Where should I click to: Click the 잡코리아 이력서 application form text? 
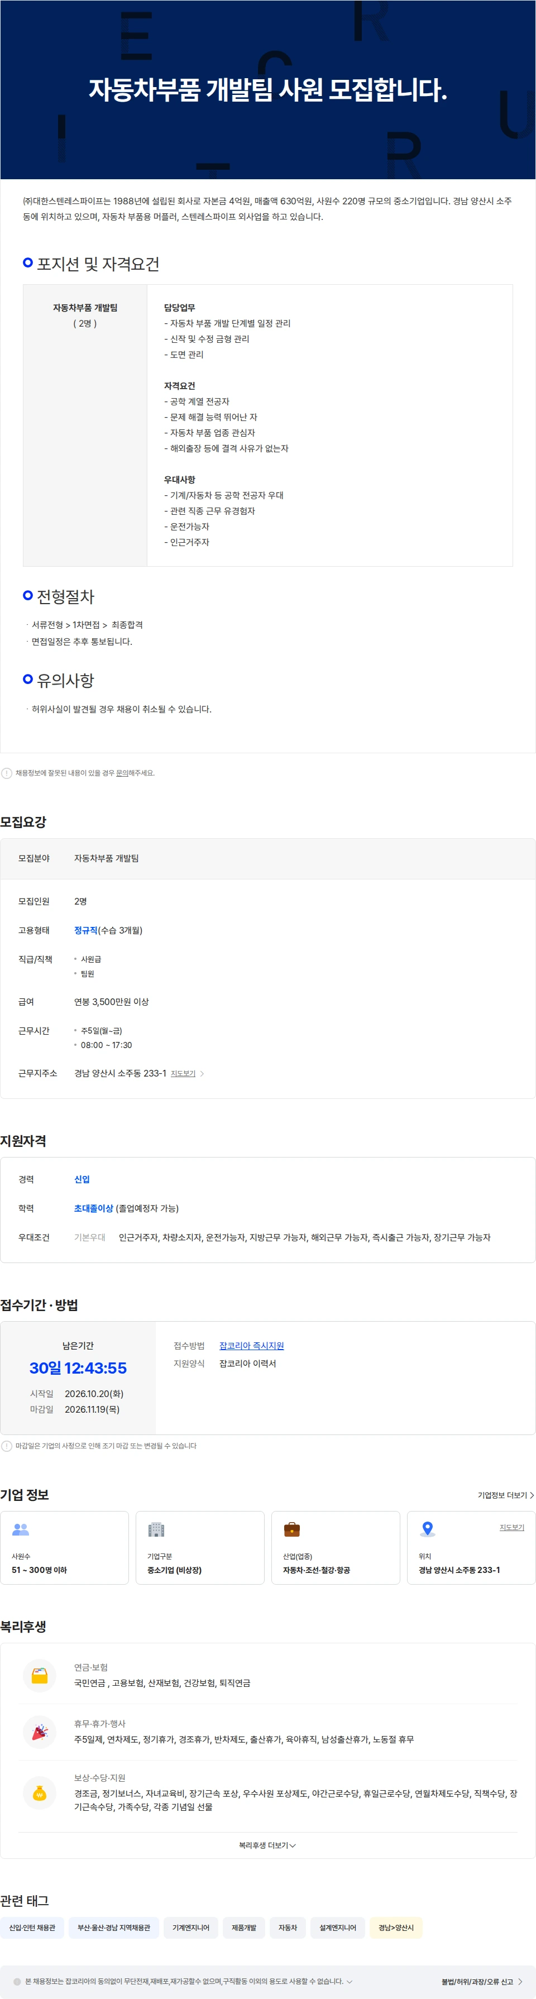point(247,1364)
